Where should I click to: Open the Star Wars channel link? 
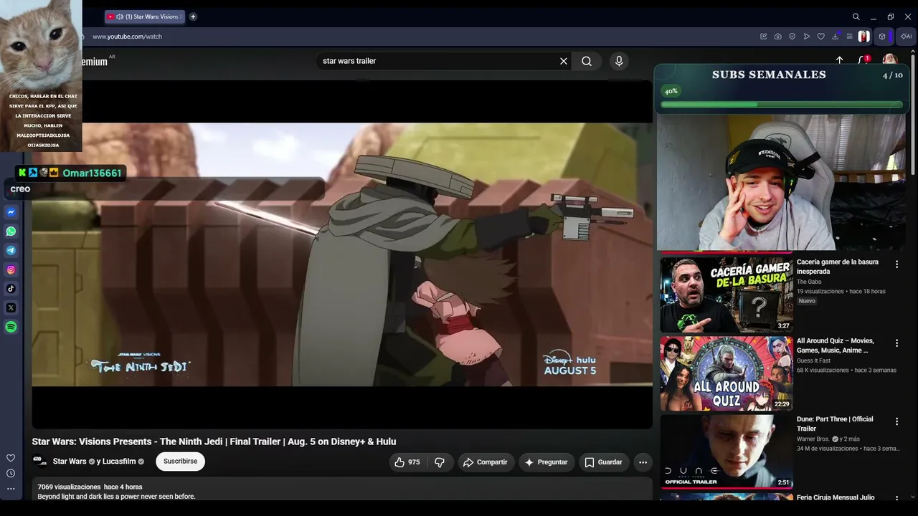coord(70,462)
